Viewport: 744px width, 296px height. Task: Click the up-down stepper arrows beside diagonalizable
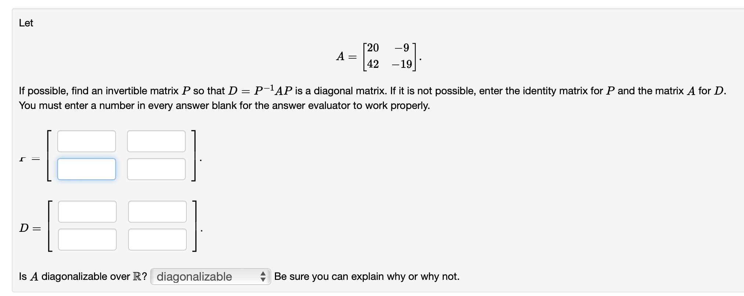pyautogui.click(x=264, y=277)
